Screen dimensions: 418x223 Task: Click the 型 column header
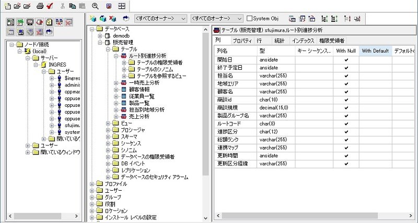click(276, 51)
